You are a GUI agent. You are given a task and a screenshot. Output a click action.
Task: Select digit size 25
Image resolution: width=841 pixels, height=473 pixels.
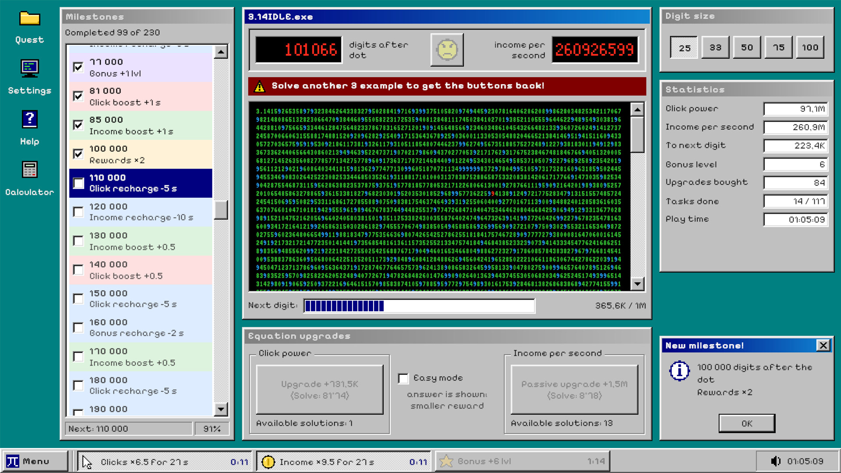coord(684,48)
